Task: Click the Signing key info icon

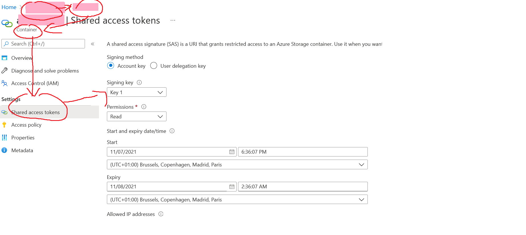Action: click(139, 83)
